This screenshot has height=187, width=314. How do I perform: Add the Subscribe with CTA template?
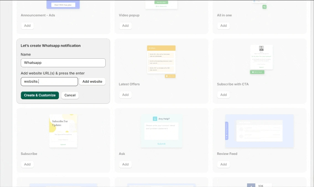coord(224,95)
